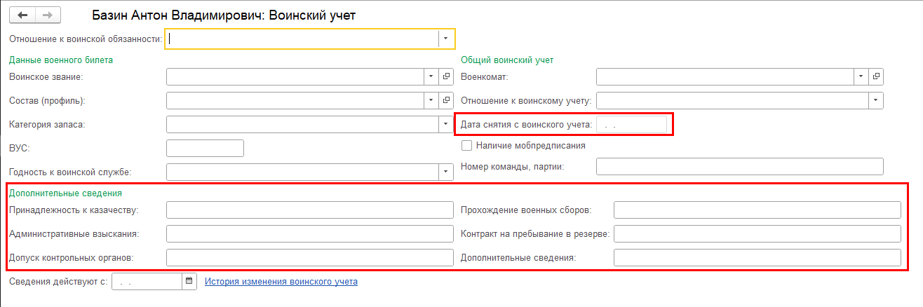Expand the Воинское звание dropdown list
Image resolution: width=923 pixels, height=307 pixels.
coord(431,76)
